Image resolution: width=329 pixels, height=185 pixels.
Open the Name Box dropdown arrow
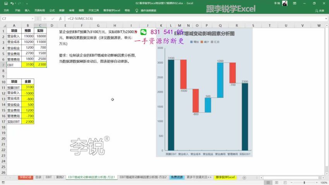point(33,19)
